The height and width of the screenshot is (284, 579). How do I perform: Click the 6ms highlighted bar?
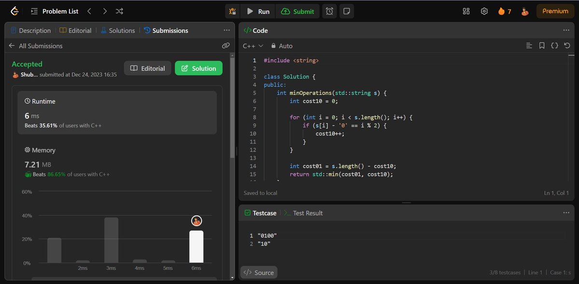pos(196,247)
